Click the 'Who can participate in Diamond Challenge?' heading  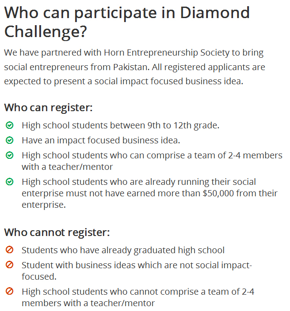[x=127, y=22]
